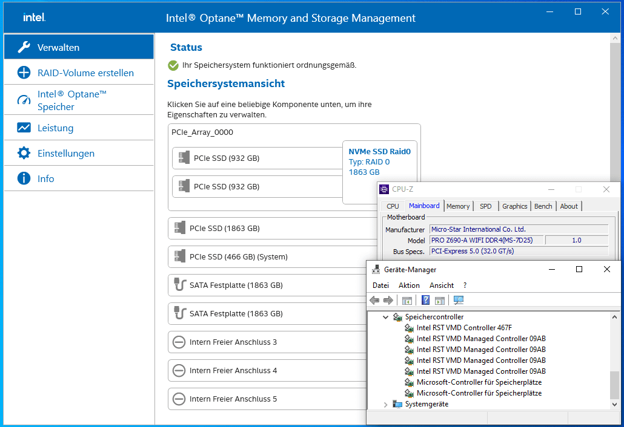Viewport: 624px width, 427px height.
Task: Open the Verwalten section
Action: [79, 47]
